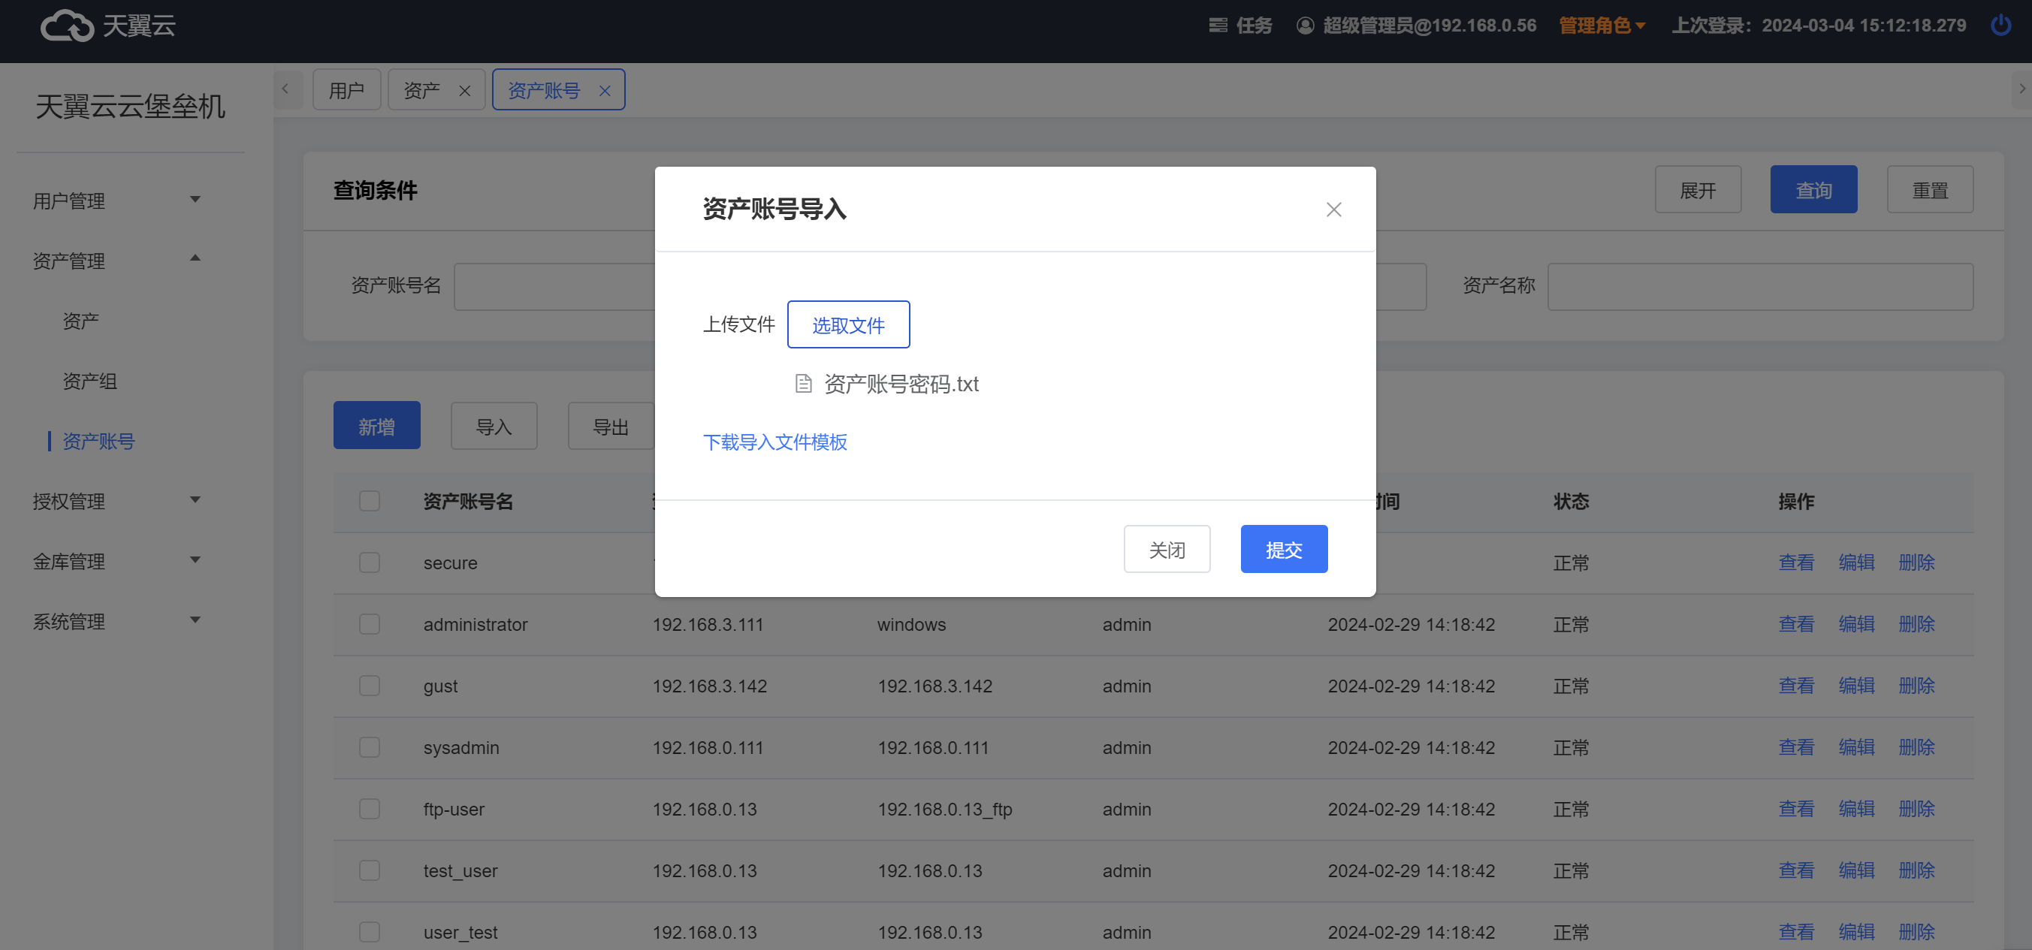Click the power logout icon
The height and width of the screenshot is (950, 2032).
tap(2000, 26)
